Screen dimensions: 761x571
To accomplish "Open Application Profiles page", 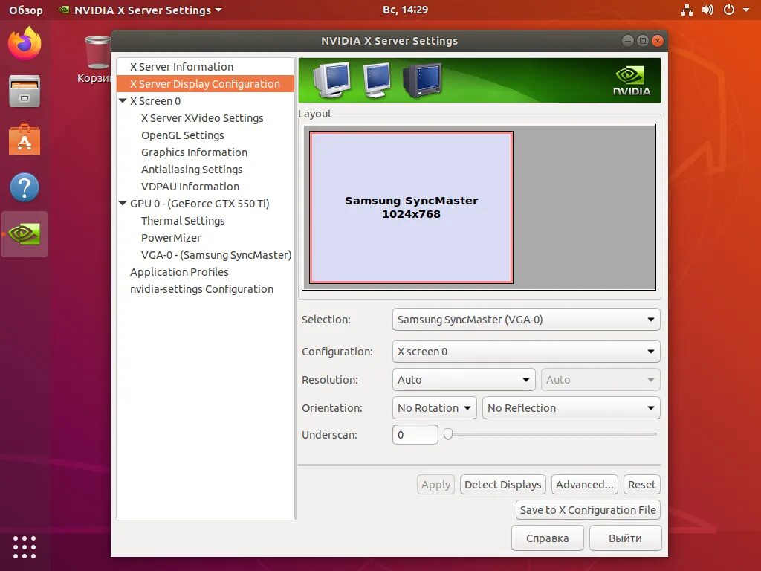I will click(179, 272).
